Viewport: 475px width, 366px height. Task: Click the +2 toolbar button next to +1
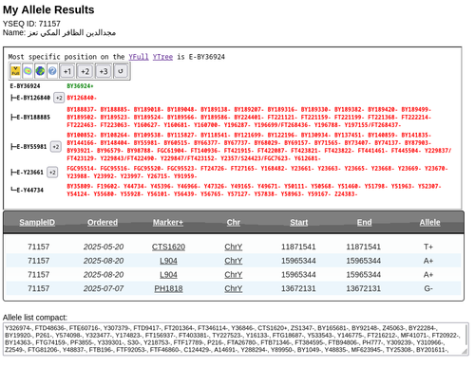click(85, 71)
